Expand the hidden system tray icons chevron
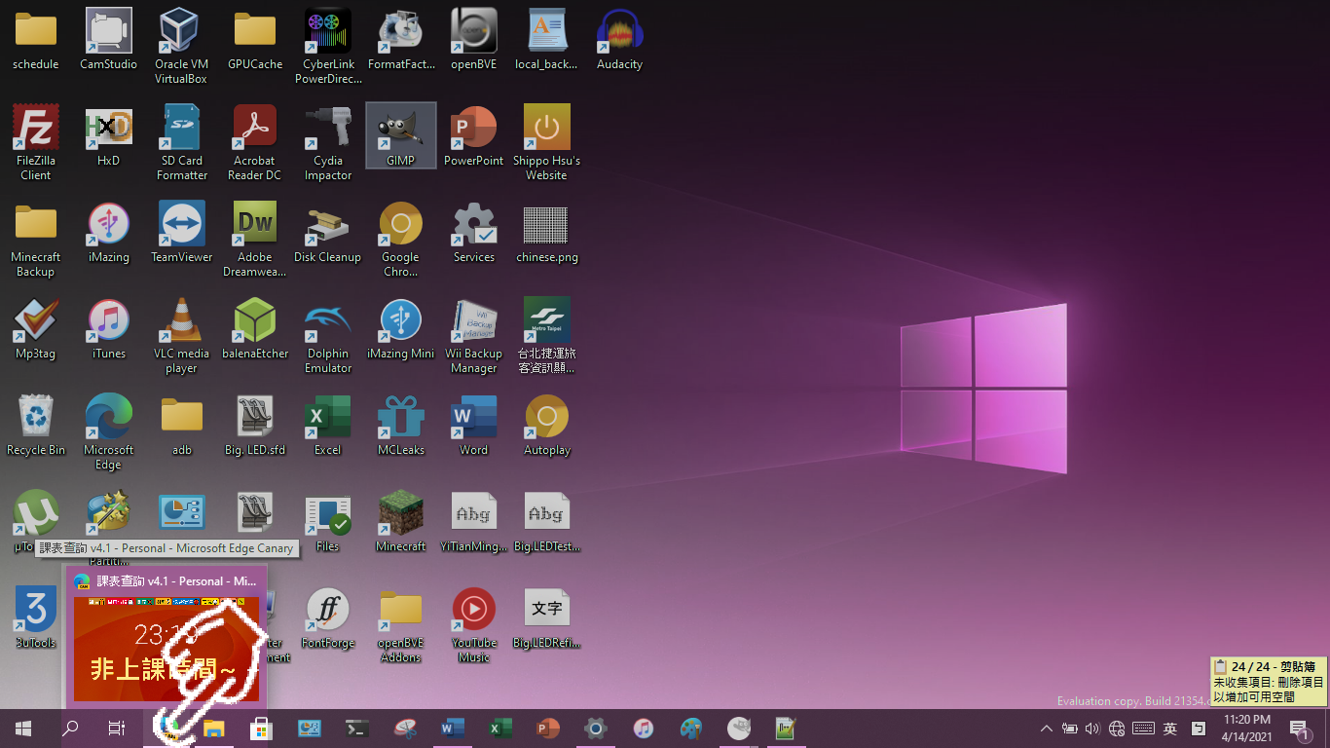Viewport: 1330px width, 748px height. (x=1047, y=729)
